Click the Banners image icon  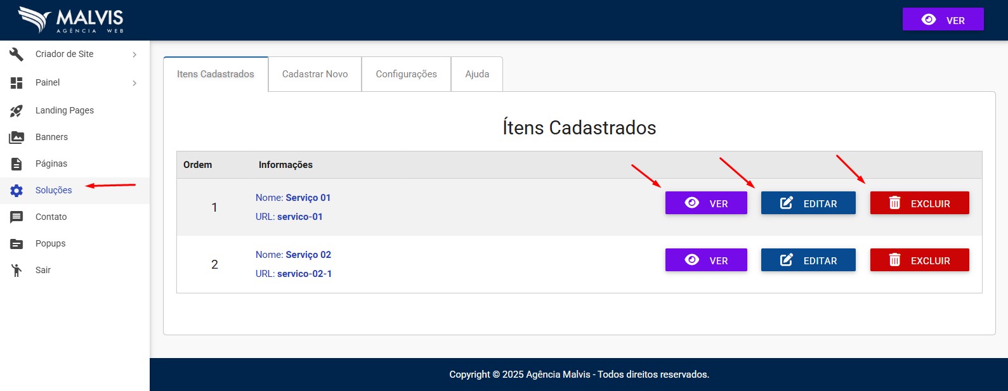16,138
